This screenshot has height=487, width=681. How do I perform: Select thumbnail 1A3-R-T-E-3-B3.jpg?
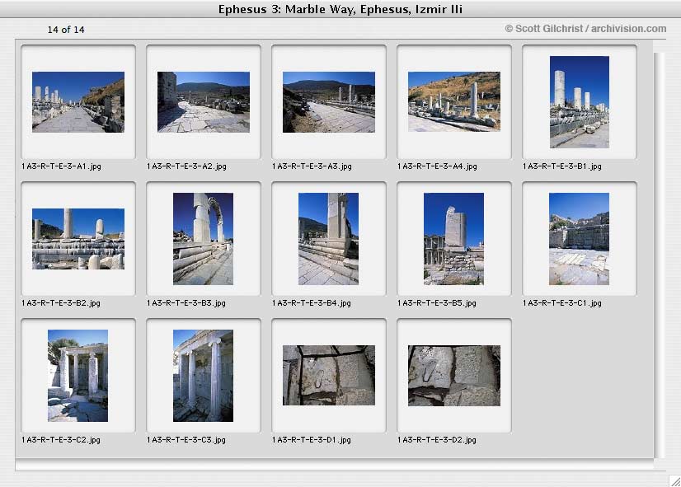click(x=204, y=239)
